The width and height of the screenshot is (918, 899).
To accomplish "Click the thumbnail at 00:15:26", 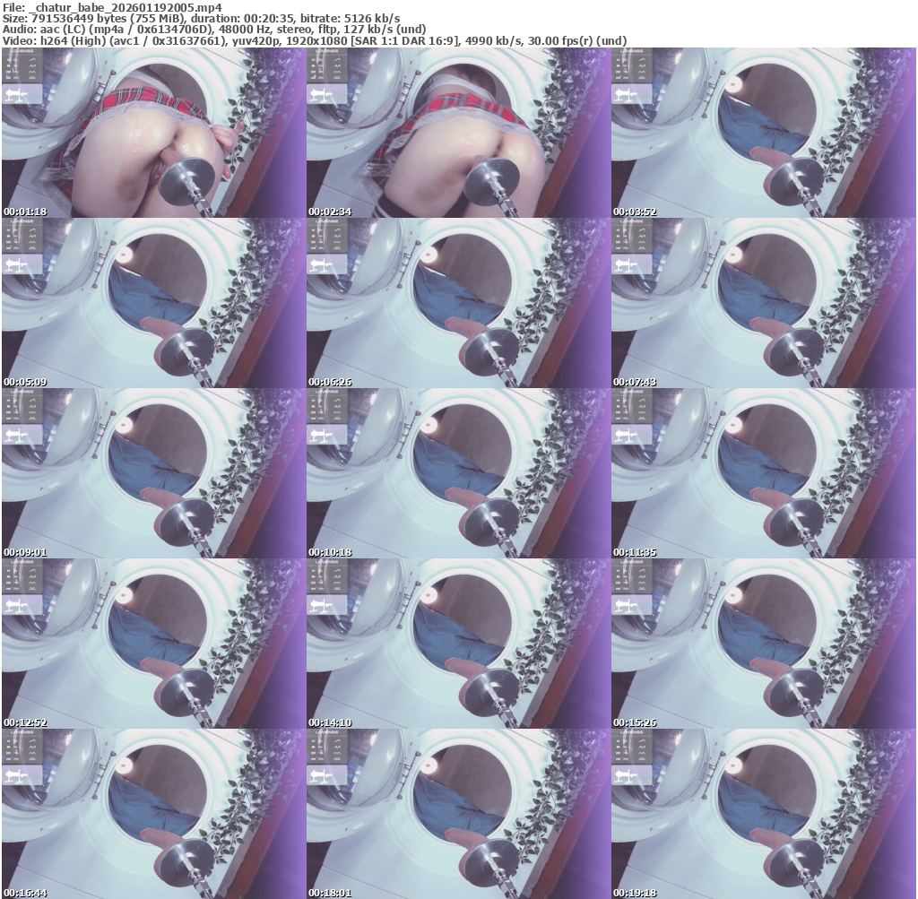I will pyautogui.click(x=763, y=644).
